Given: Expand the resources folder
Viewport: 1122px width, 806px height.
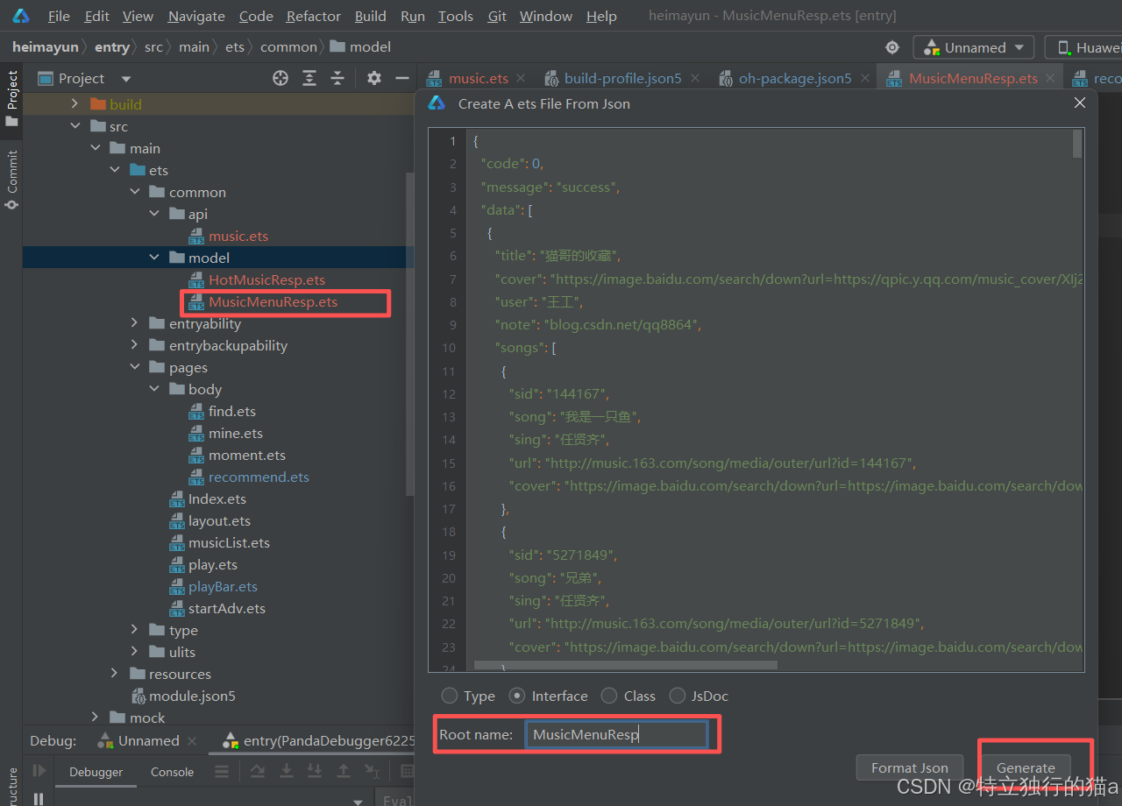Looking at the screenshot, I should 115,674.
